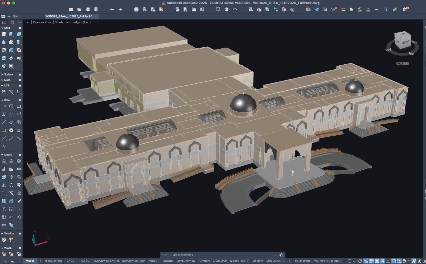426x264 pixels.
Task: Expand the Mesh panel section
Action: pyautogui.click(x=7, y=80)
